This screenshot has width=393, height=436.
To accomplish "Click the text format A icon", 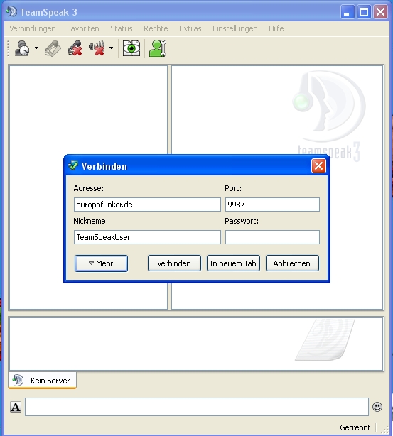I will [16, 407].
